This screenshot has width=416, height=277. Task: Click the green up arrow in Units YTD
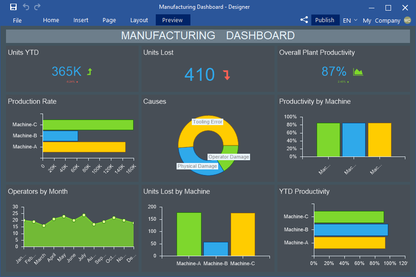point(90,72)
